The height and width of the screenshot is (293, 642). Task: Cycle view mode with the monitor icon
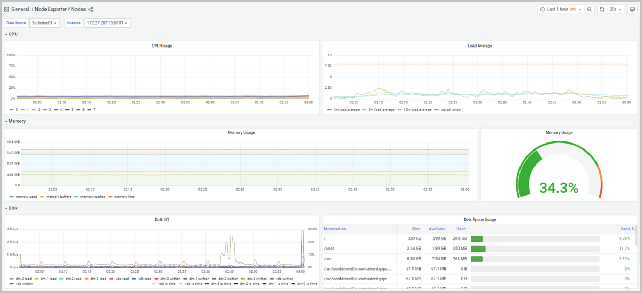click(632, 9)
